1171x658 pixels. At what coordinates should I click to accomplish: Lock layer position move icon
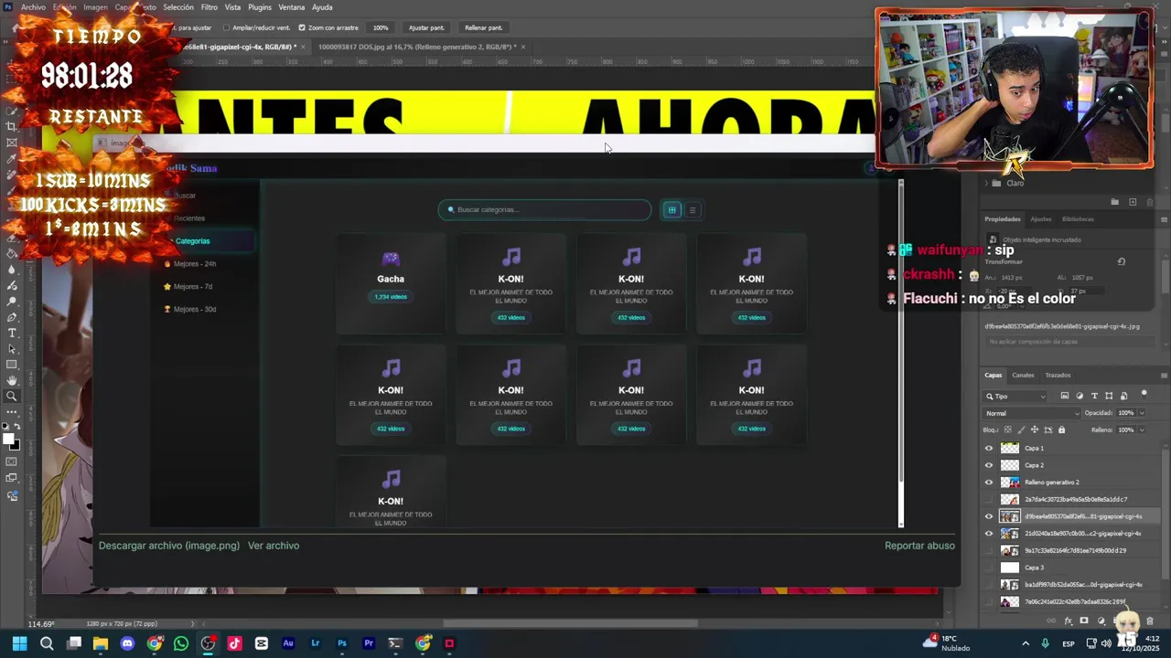pyautogui.click(x=1035, y=430)
